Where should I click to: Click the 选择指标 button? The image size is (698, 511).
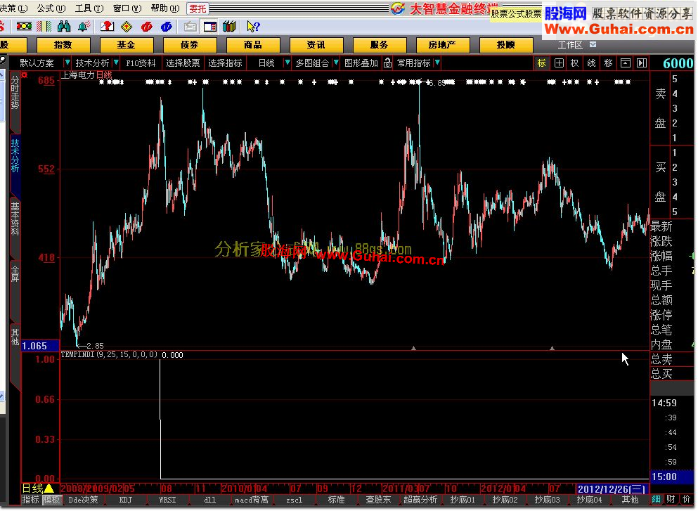tap(225, 63)
